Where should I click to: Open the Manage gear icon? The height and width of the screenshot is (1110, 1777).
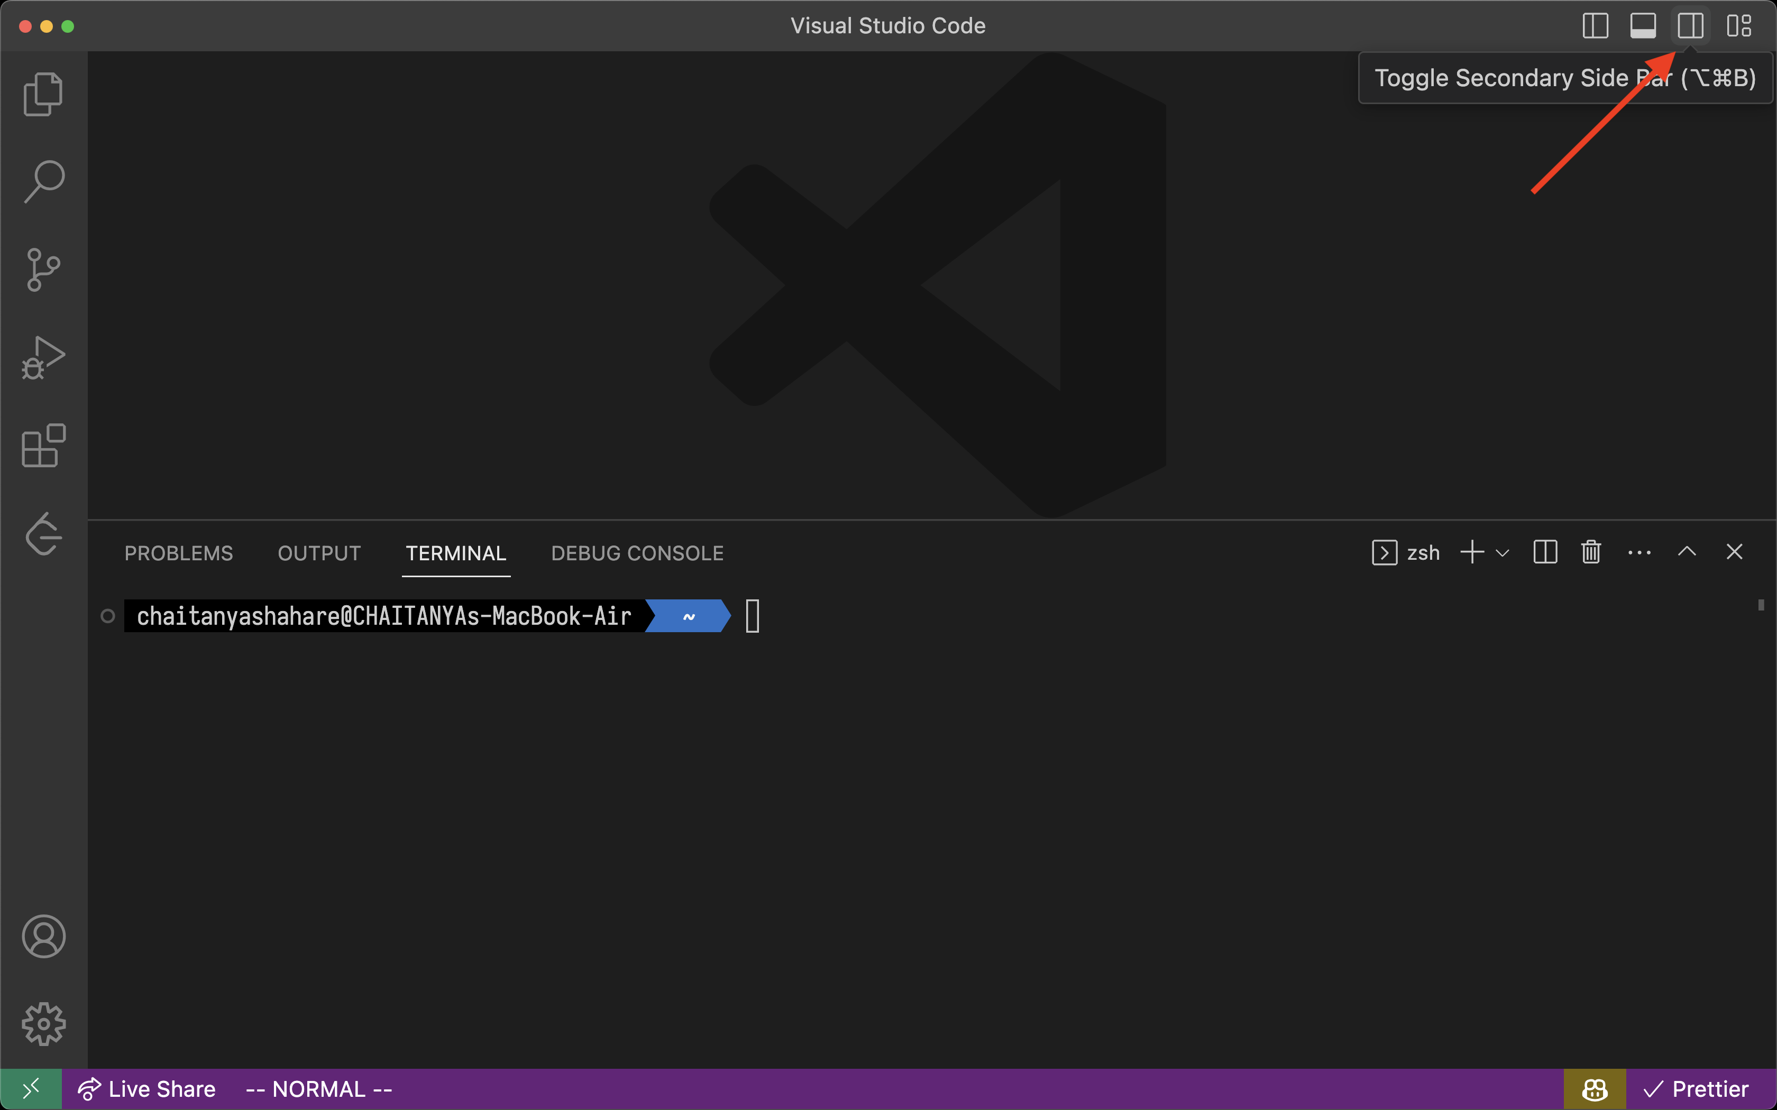[43, 1024]
